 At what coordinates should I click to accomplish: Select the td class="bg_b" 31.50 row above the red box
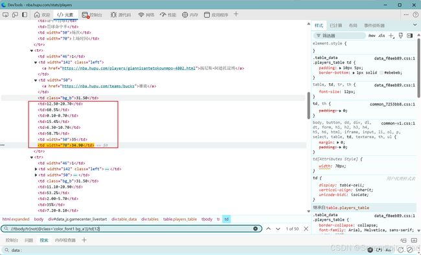[68, 98]
